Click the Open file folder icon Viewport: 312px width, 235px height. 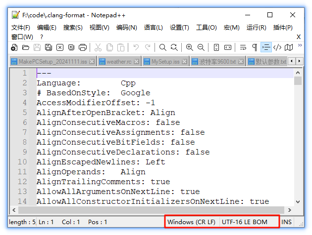(x=26, y=47)
